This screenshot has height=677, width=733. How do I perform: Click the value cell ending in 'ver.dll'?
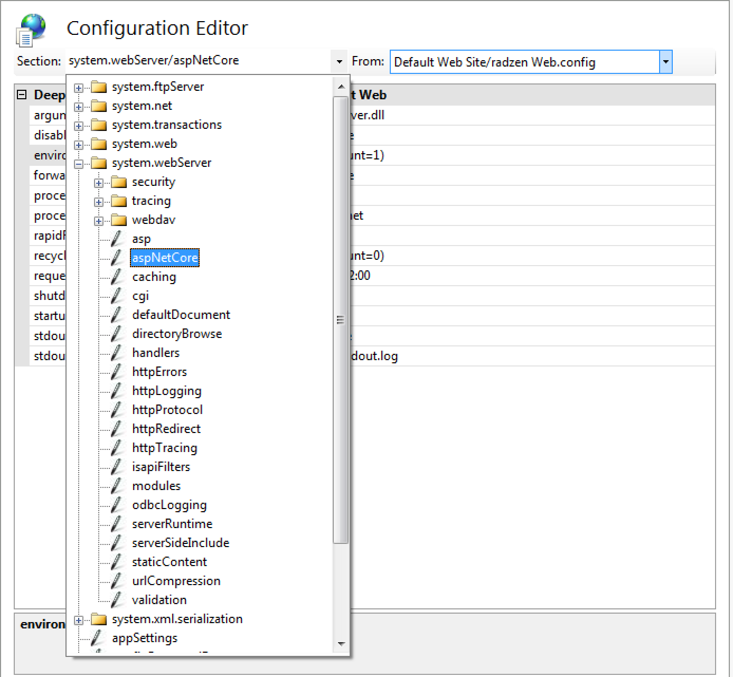[x=532, y=115]
